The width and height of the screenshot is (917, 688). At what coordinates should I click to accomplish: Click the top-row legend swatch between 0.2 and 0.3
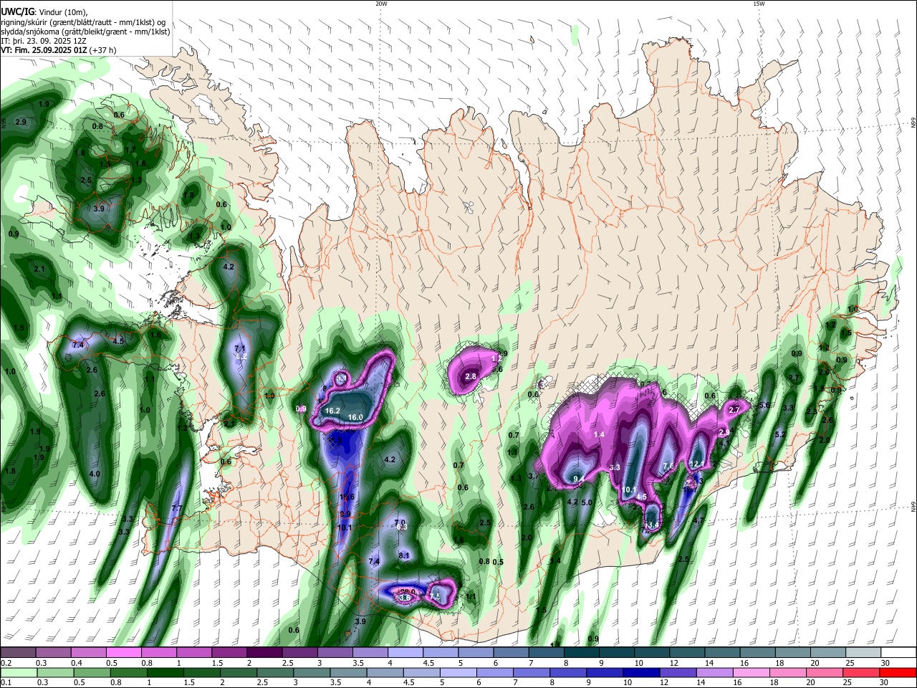click(18, 653)
